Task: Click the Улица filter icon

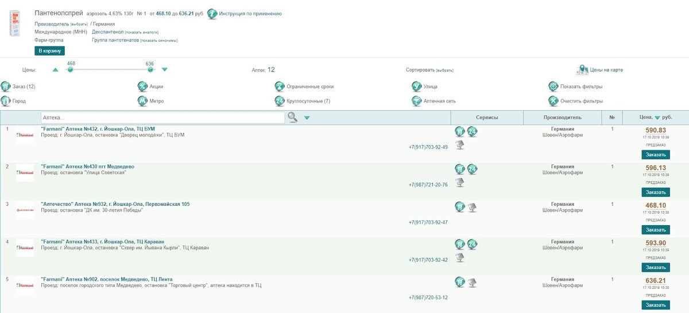Action: click(x=417, y=87)
